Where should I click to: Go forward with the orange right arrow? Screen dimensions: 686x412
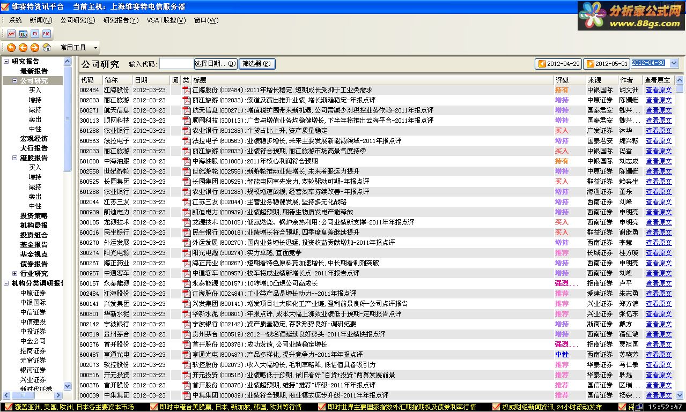coord(35,48)
